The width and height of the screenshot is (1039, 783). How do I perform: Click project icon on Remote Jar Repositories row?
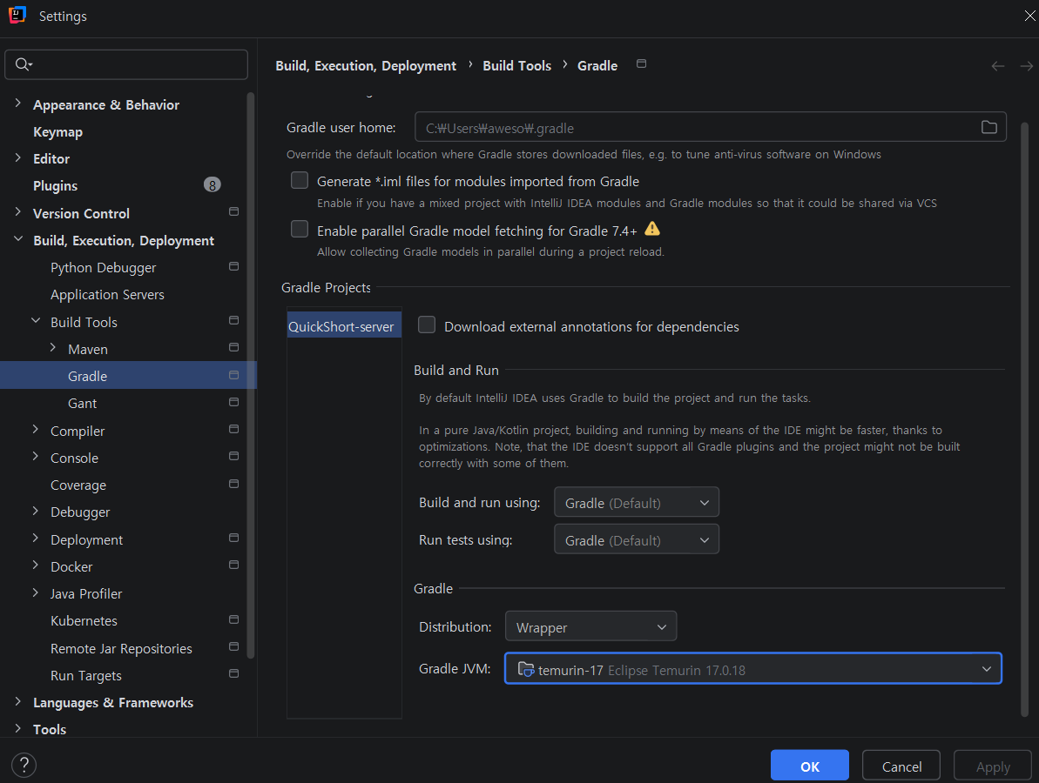[x=233, y=646]
